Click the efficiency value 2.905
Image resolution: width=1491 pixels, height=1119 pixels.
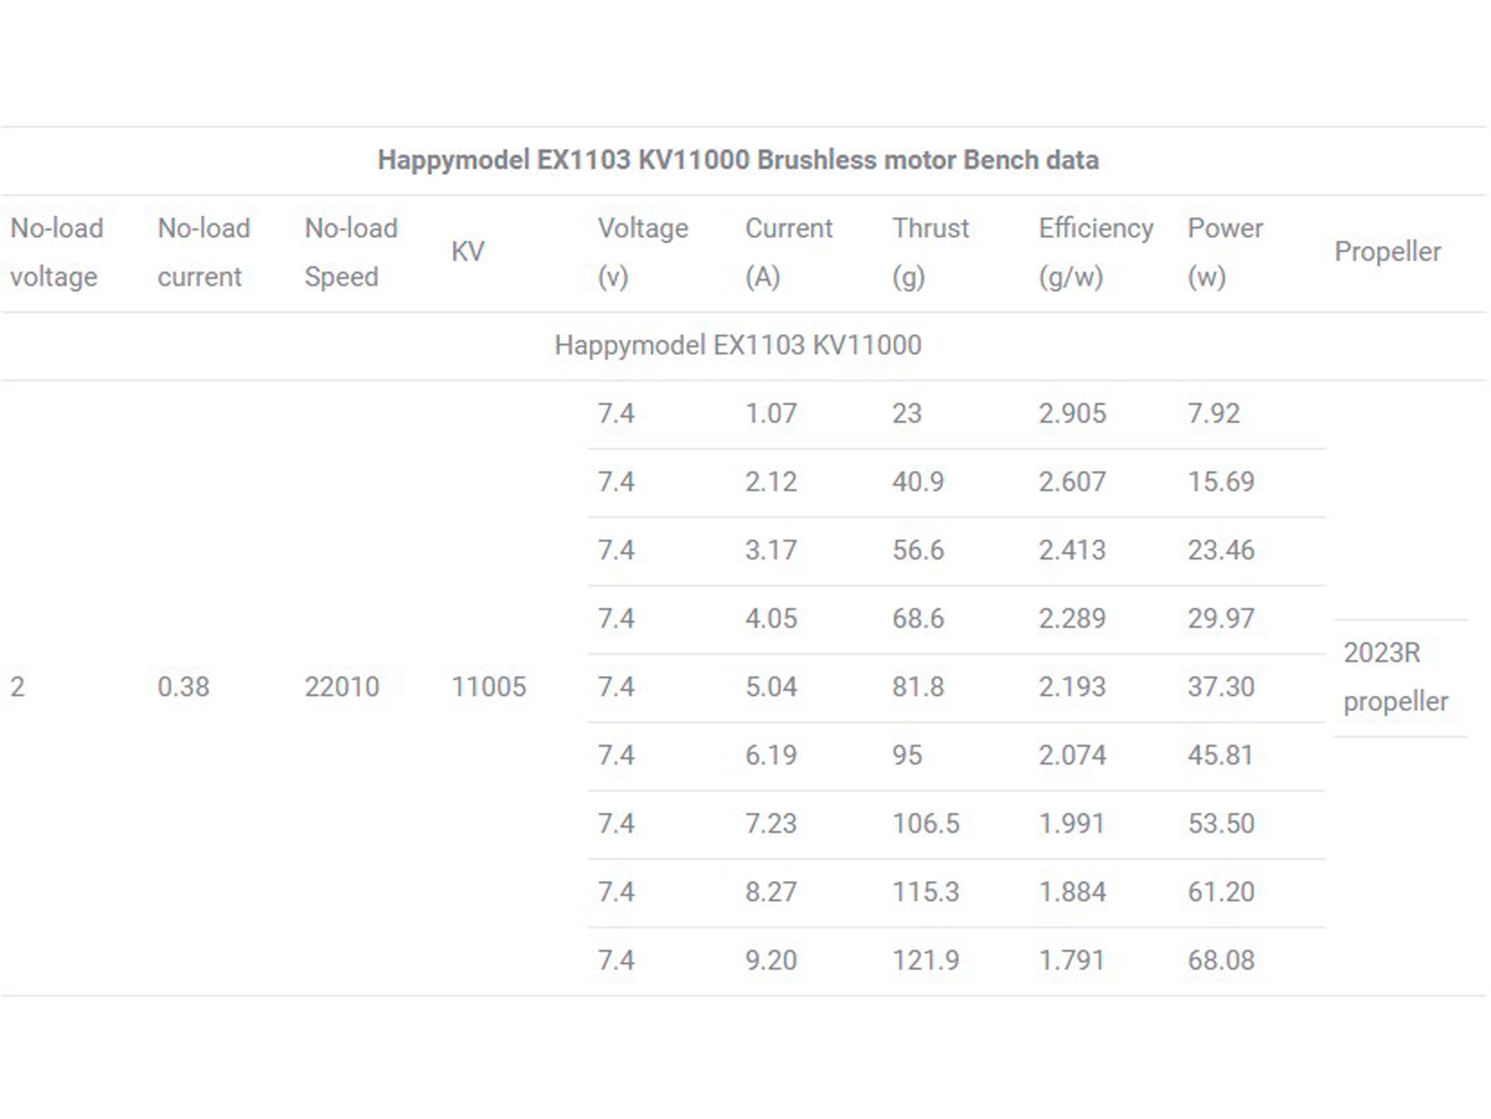(1072, 413)
